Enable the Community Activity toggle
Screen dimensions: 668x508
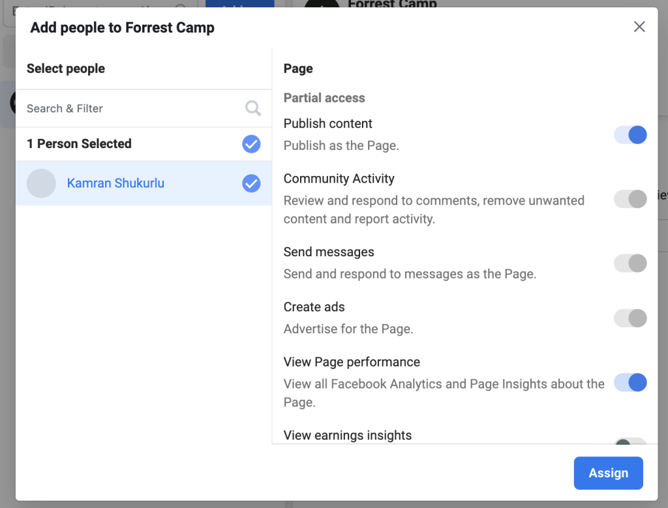click(630, 199)
